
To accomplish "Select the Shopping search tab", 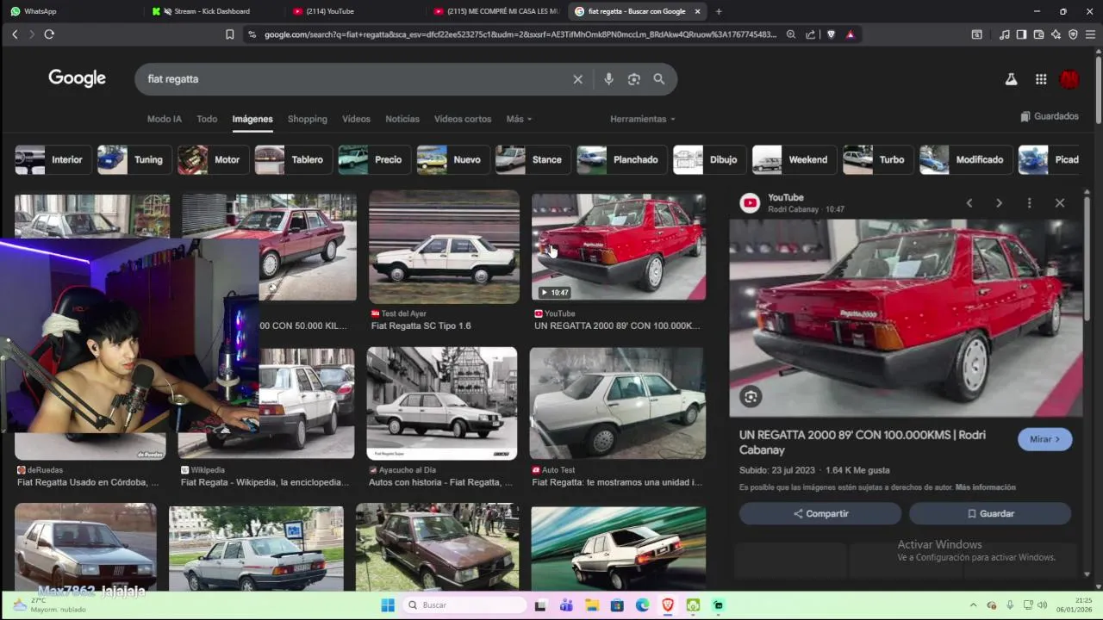I will (x=308, y=119).
